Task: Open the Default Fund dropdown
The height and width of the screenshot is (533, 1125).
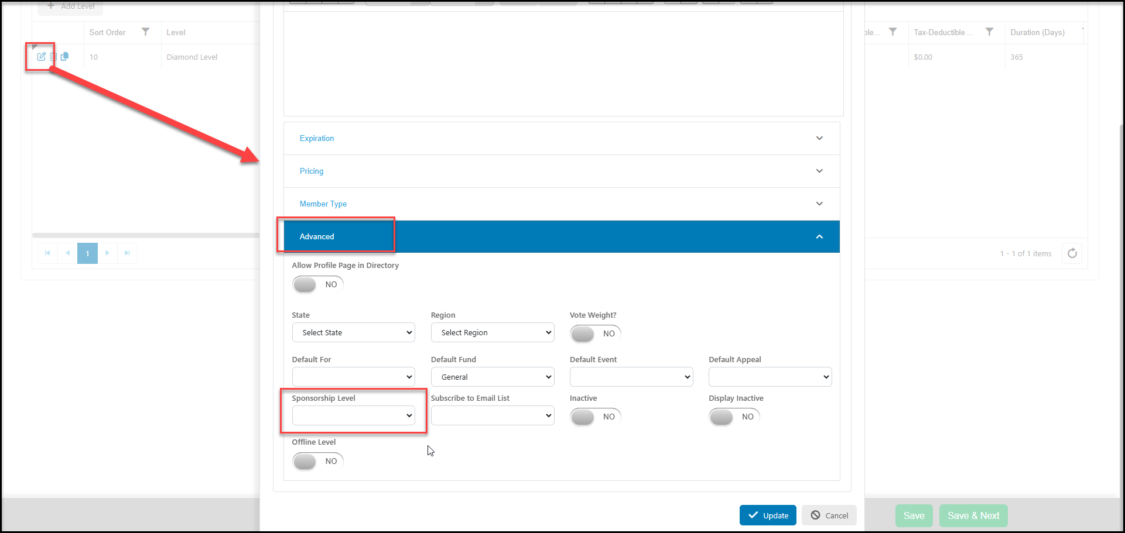Action: pyautogui.click(x=493, y=377)
